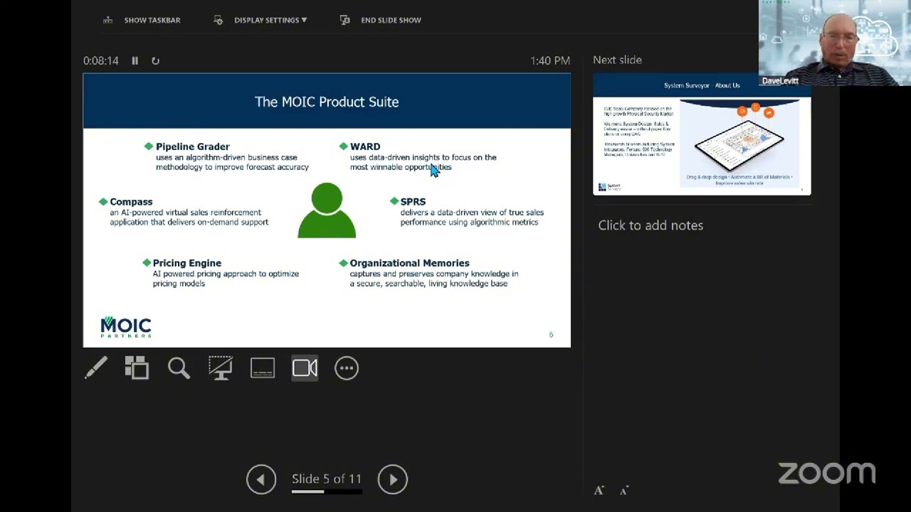
Task: Click the Display Settings monitor icon
Action: point(218,20)
